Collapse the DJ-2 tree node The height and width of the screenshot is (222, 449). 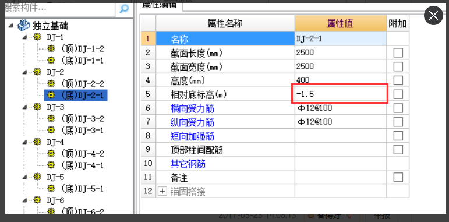pos(25,72)
